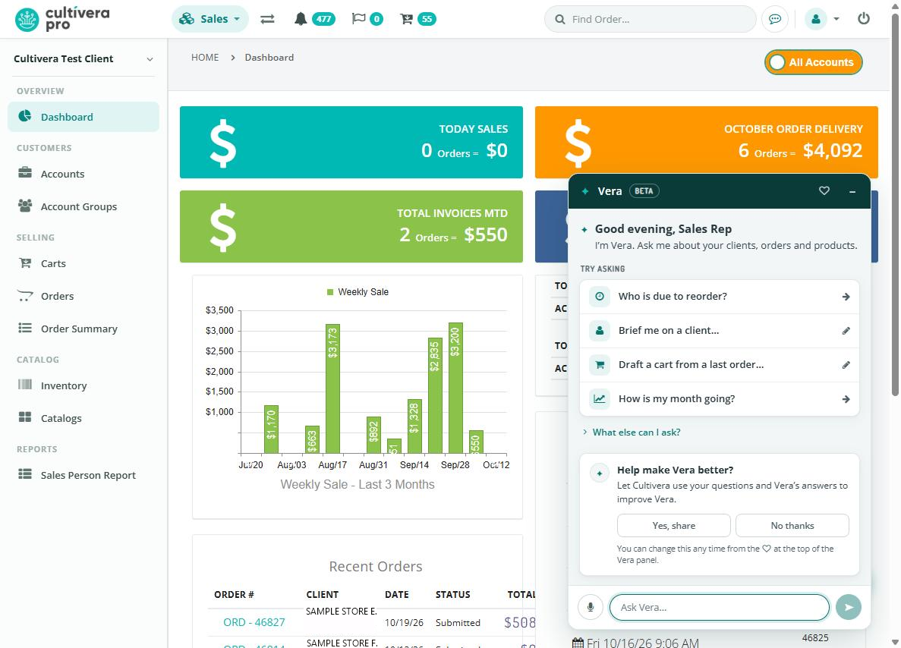Open the flag icon with 0 badge
Viewport: 901px width, 648px height.
pos(367,19)
